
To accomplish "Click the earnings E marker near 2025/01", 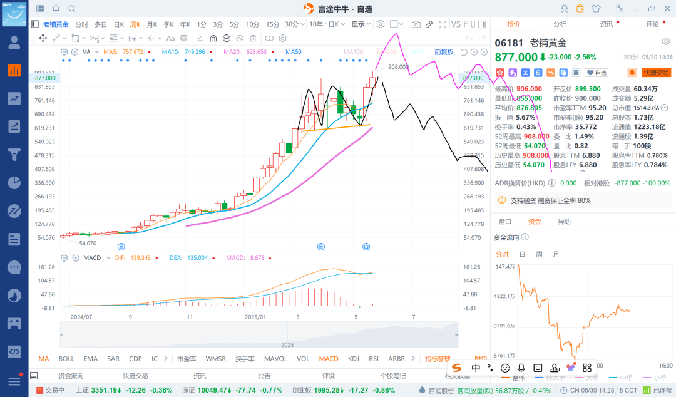I will click(320, 247).
